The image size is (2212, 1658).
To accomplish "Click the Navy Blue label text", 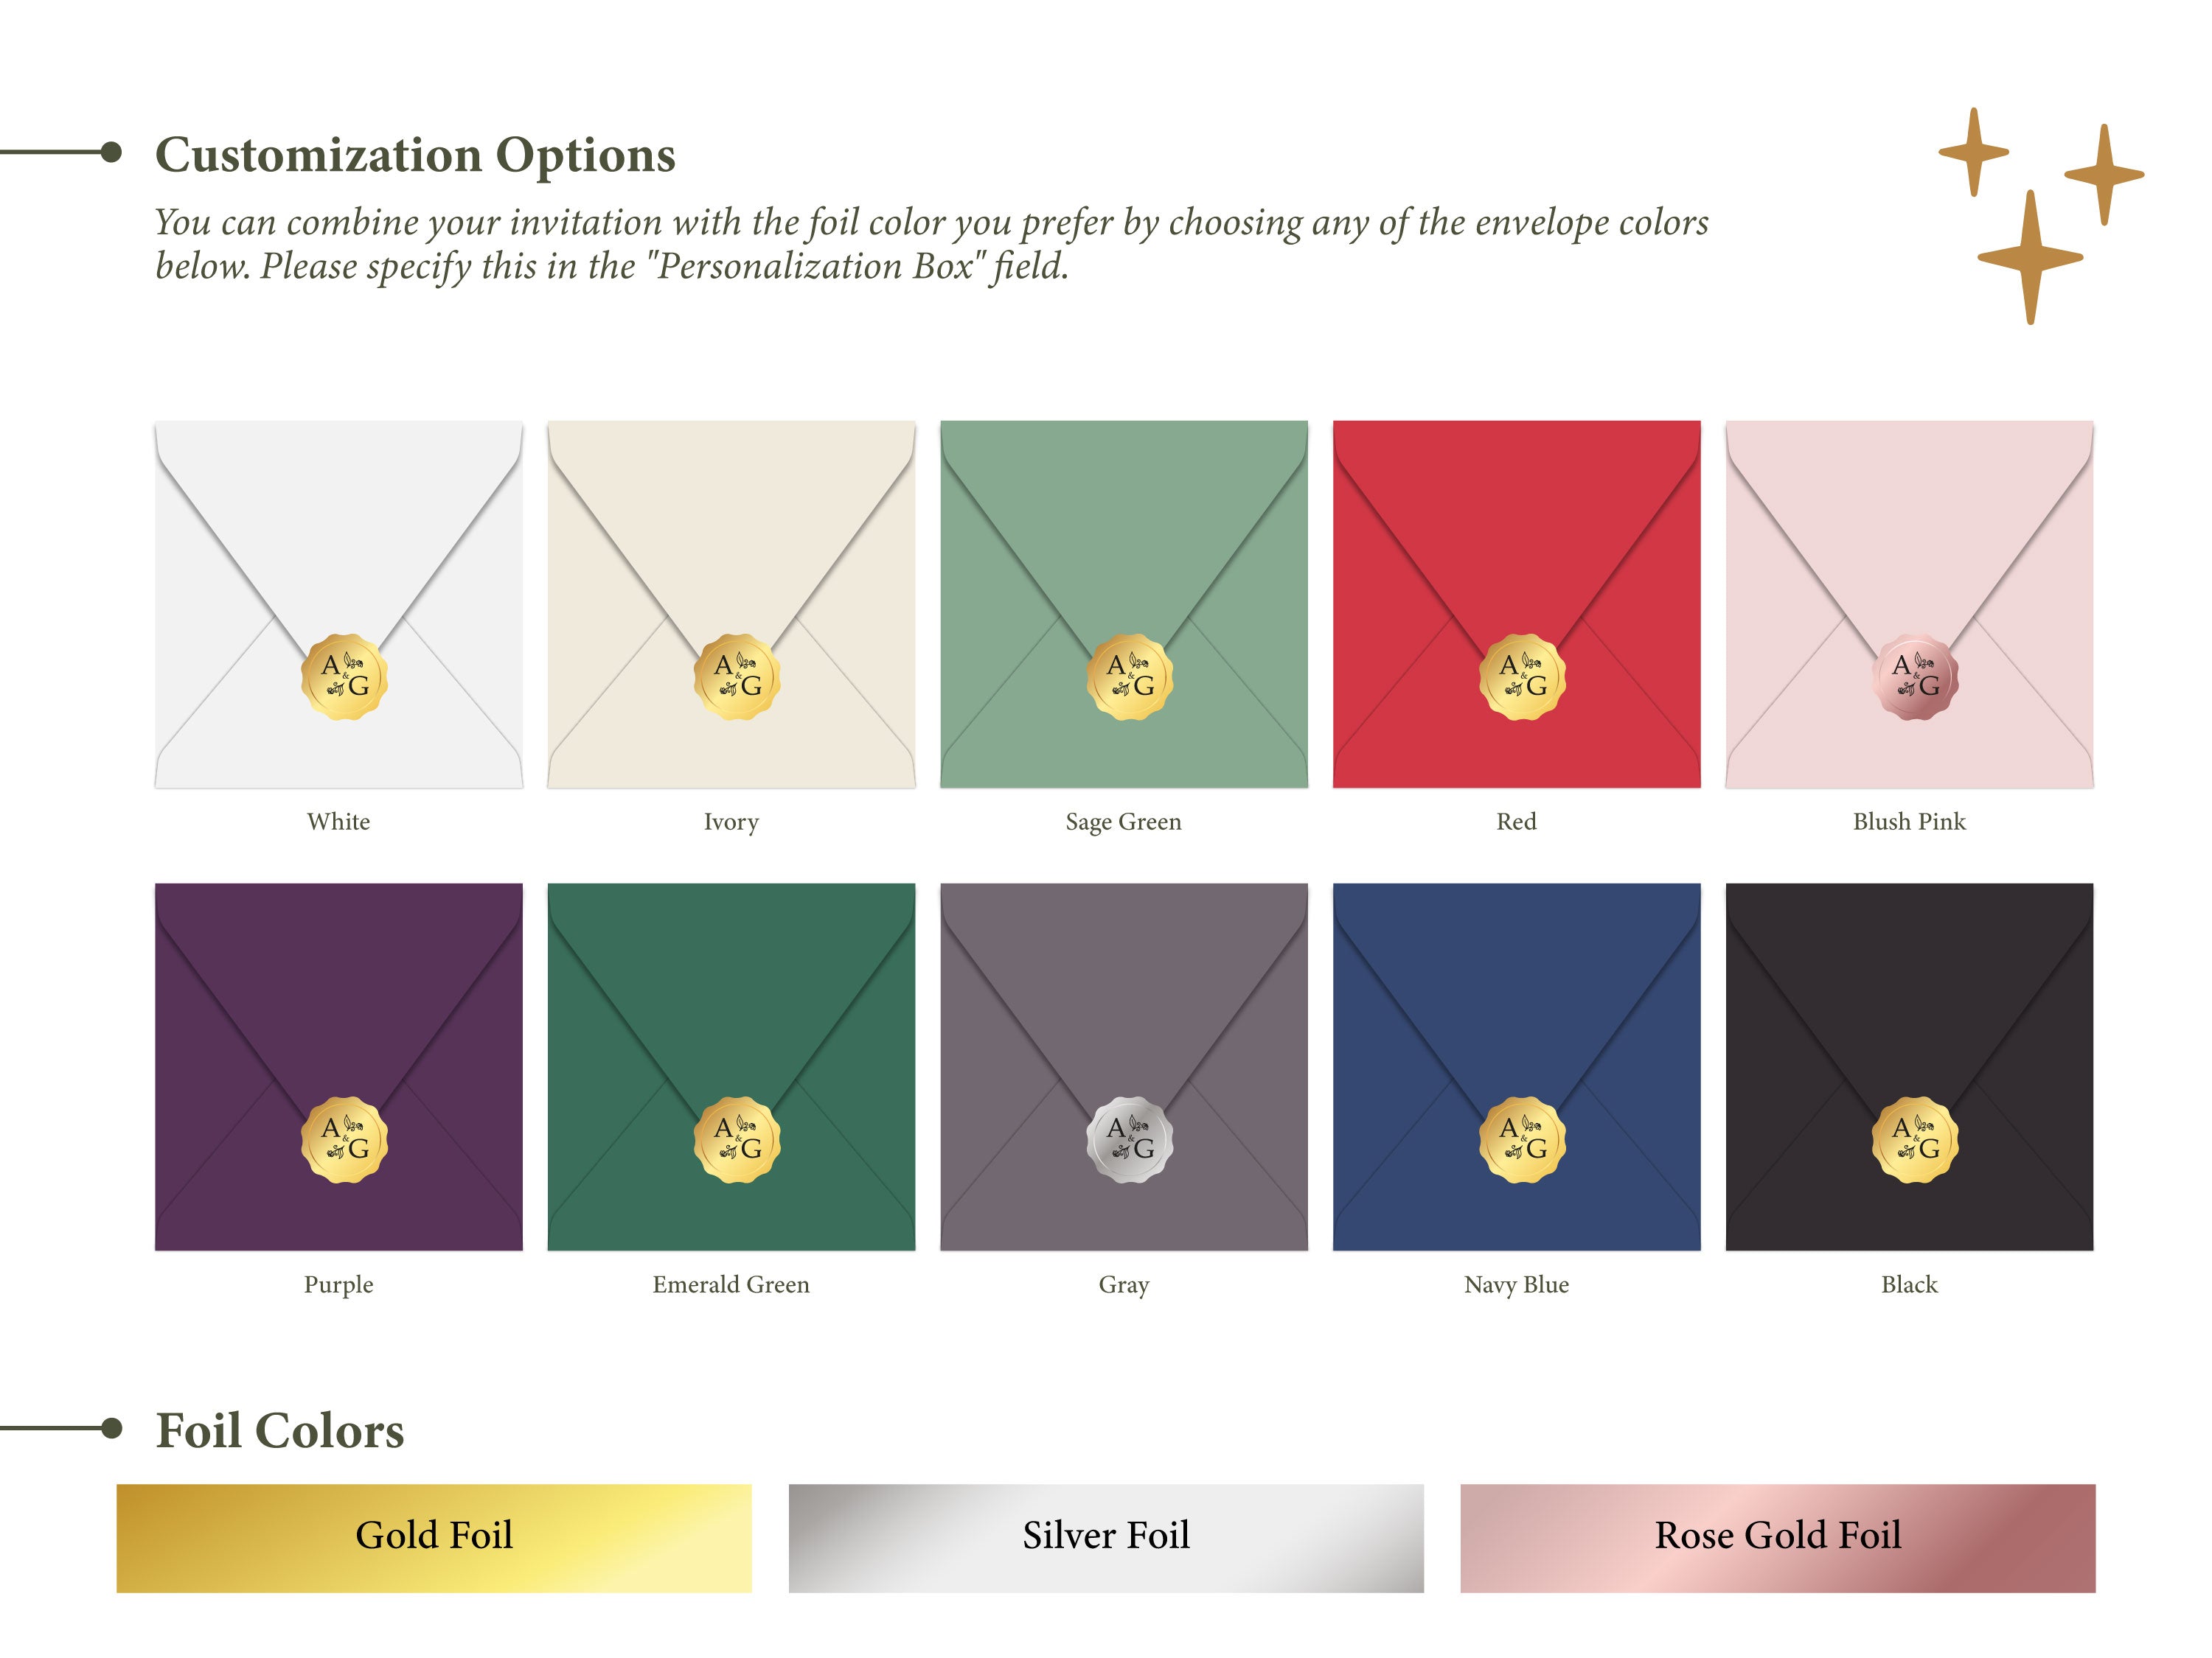I will tap(1516, 1284).
